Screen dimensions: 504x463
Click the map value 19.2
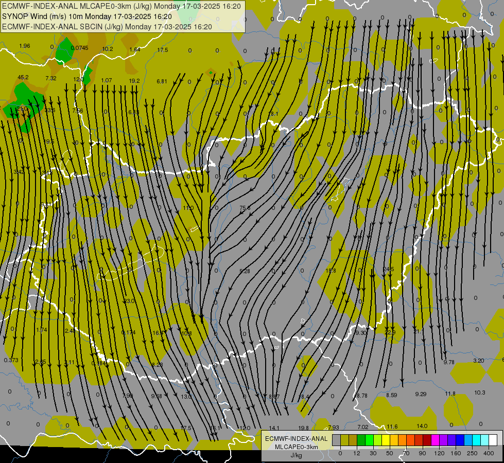(134, 81)
